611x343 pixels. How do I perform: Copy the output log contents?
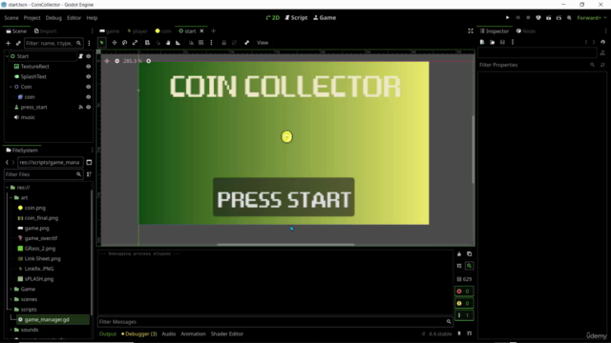click(x=469, y=254)
